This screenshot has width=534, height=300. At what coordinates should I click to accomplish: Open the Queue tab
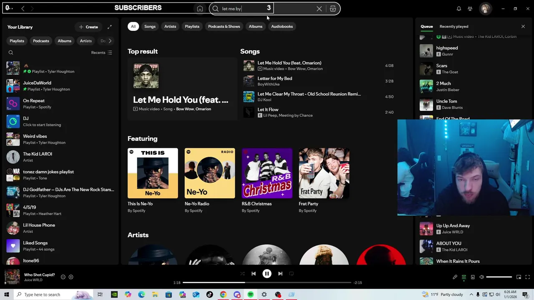click(426, 26)
